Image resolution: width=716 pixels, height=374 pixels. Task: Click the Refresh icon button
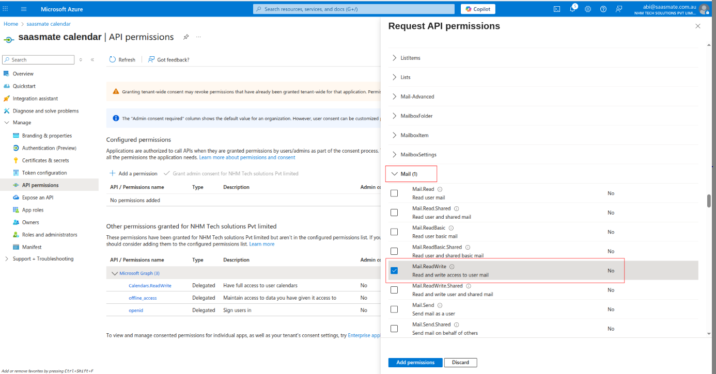(113, 60)
